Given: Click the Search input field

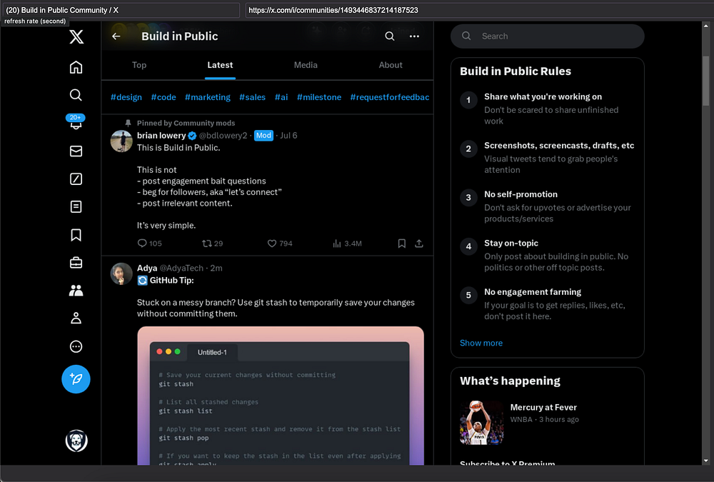Looking at the screenshot, I should click(548, 36).
